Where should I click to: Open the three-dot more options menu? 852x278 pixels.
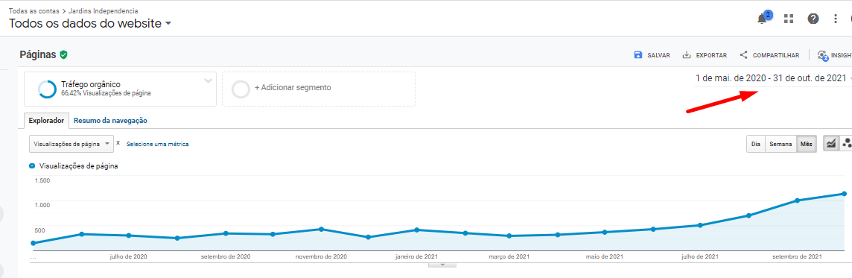[x=836, y=19]
